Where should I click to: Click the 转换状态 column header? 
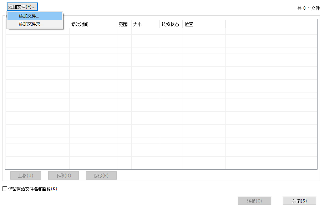(x=171, y=23)
